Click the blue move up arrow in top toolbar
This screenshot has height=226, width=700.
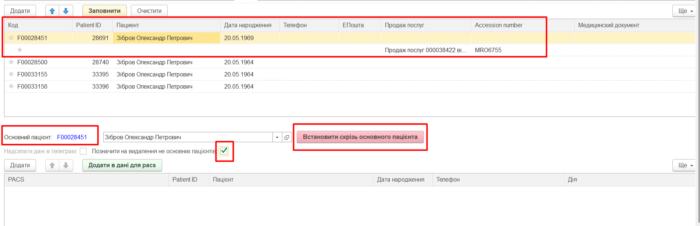point(52,11)
